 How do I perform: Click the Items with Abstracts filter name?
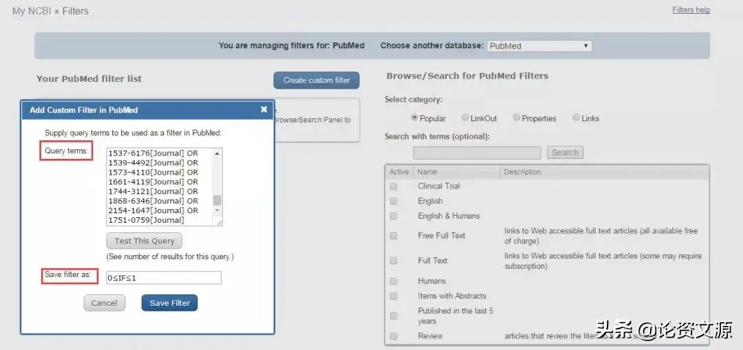(452, 296)
